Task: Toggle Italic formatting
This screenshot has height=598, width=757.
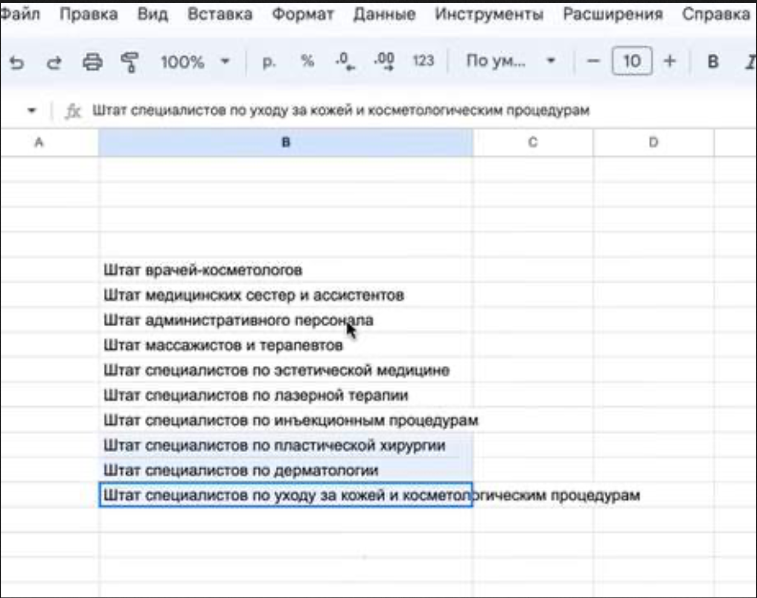Action: [751, 61]
